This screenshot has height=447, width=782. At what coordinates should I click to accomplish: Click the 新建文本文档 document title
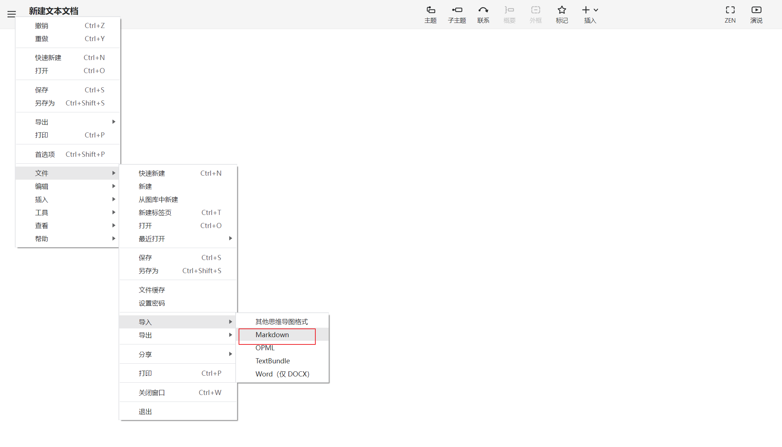(x=53, y=11)
